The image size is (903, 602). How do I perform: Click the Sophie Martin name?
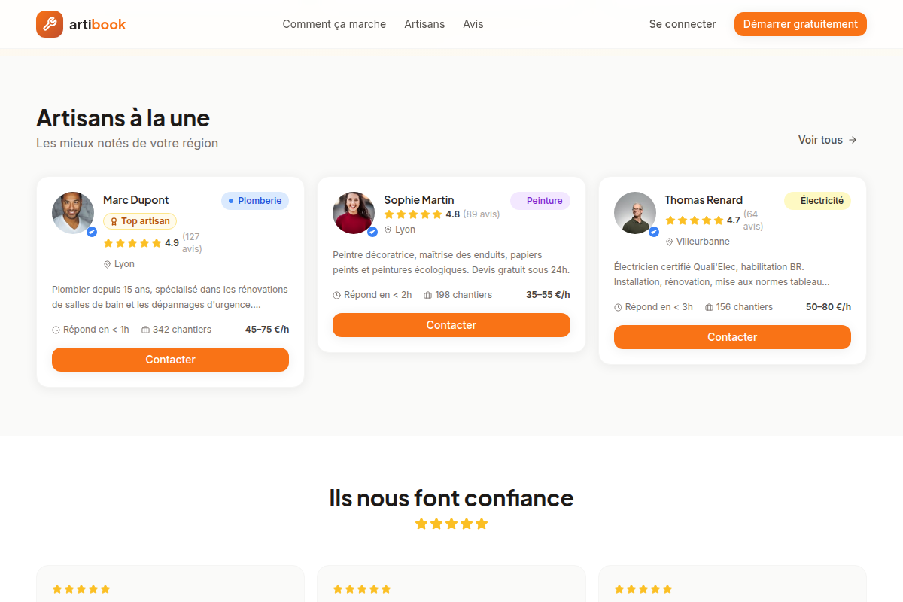click(x=419, y=200)
